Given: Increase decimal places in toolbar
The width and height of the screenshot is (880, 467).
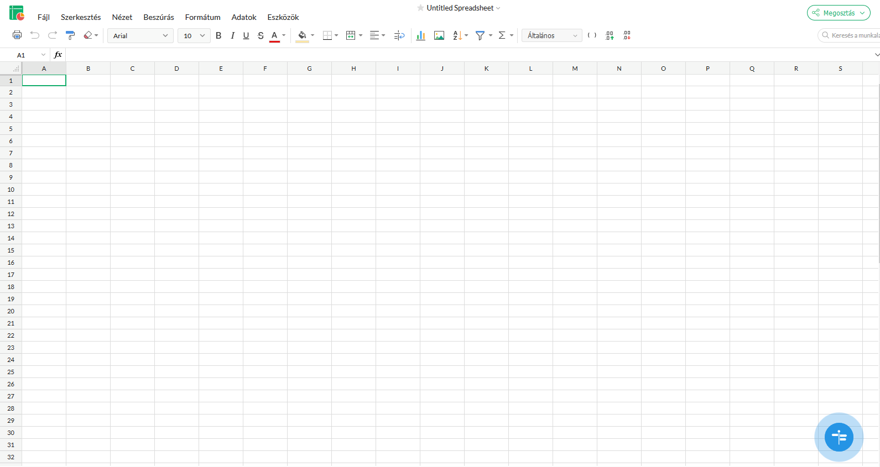Looking at the screenshot, I should coord(610,35).
